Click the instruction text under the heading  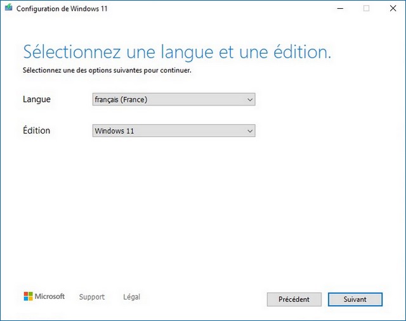pyautogui.click(x=107, y=70)
